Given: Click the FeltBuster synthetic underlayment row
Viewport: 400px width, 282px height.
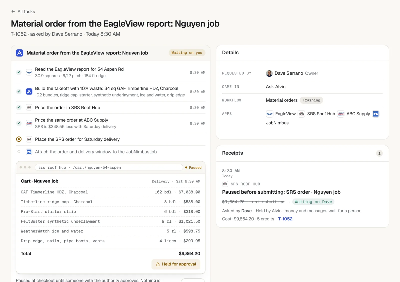Looking at the screenshot, I should coord(110,221).
